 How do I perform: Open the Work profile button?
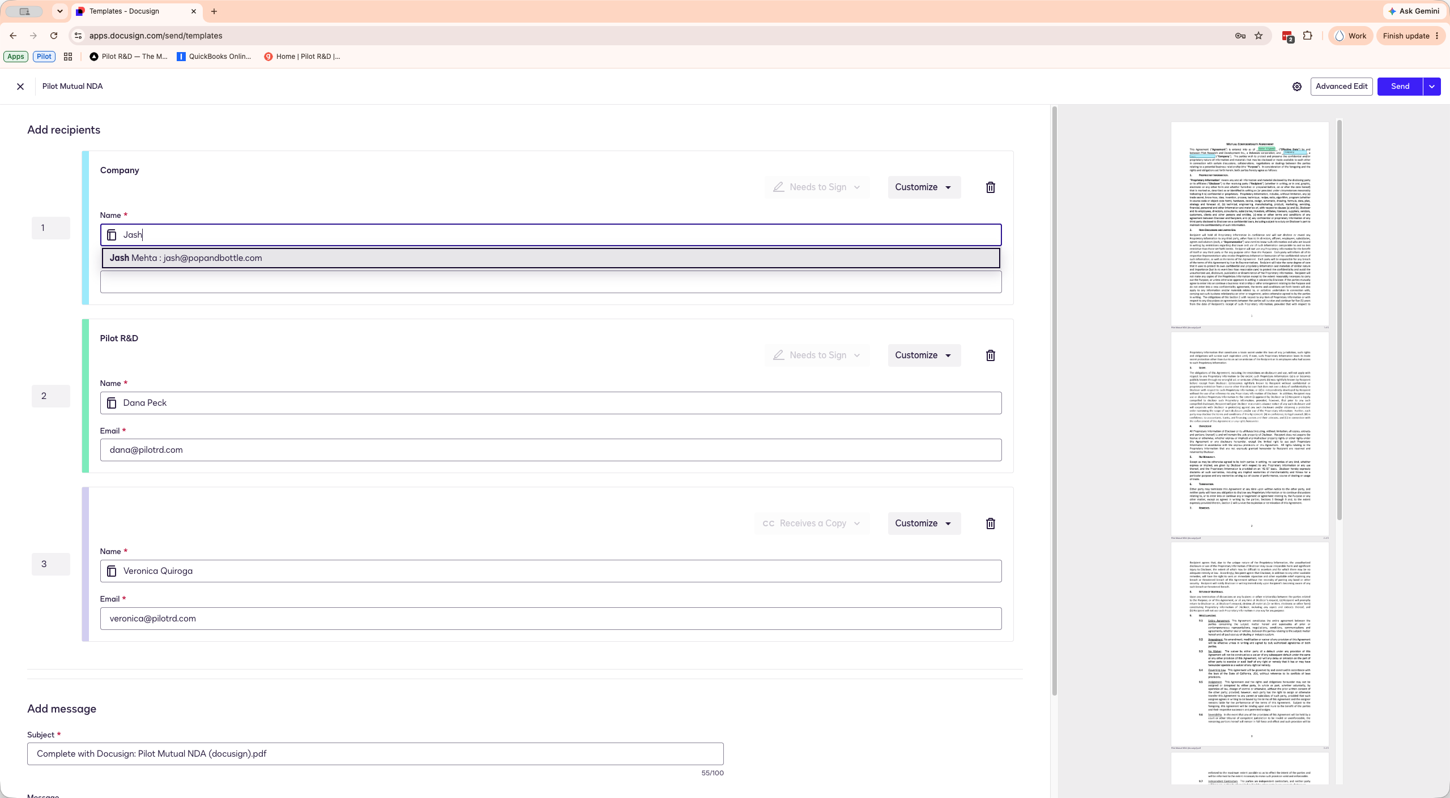[x=1351, y=36]
